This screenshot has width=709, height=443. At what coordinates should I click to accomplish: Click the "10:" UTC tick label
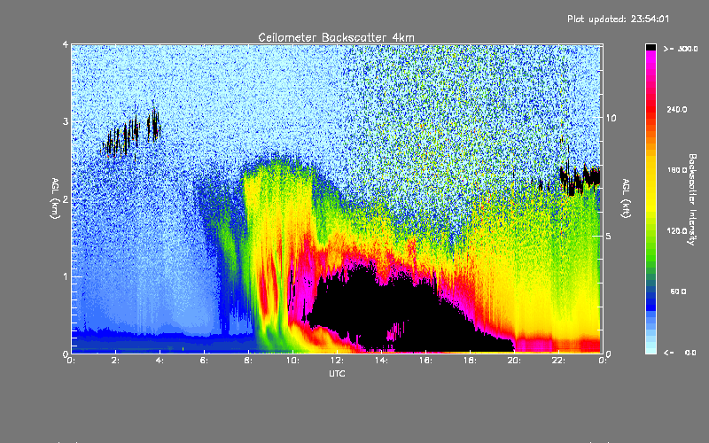click(292, 361)
